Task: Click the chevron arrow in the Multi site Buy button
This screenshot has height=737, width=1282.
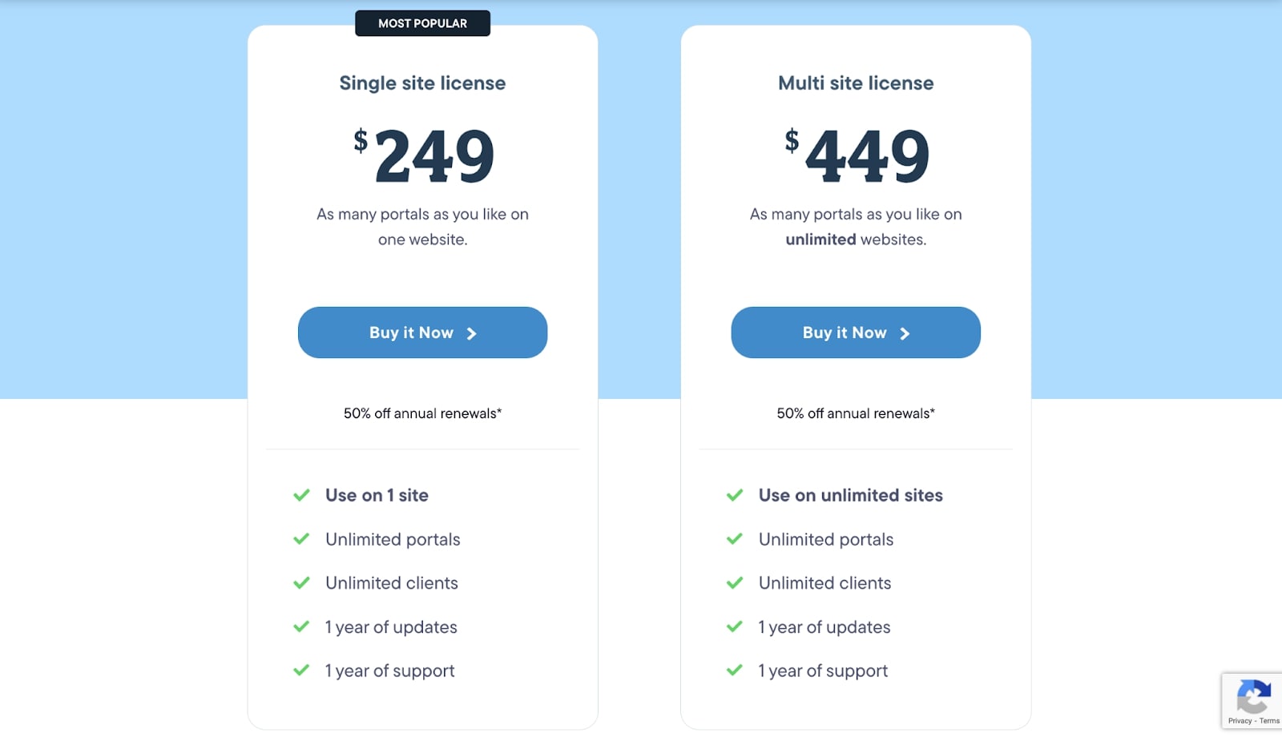Action: 905,333
